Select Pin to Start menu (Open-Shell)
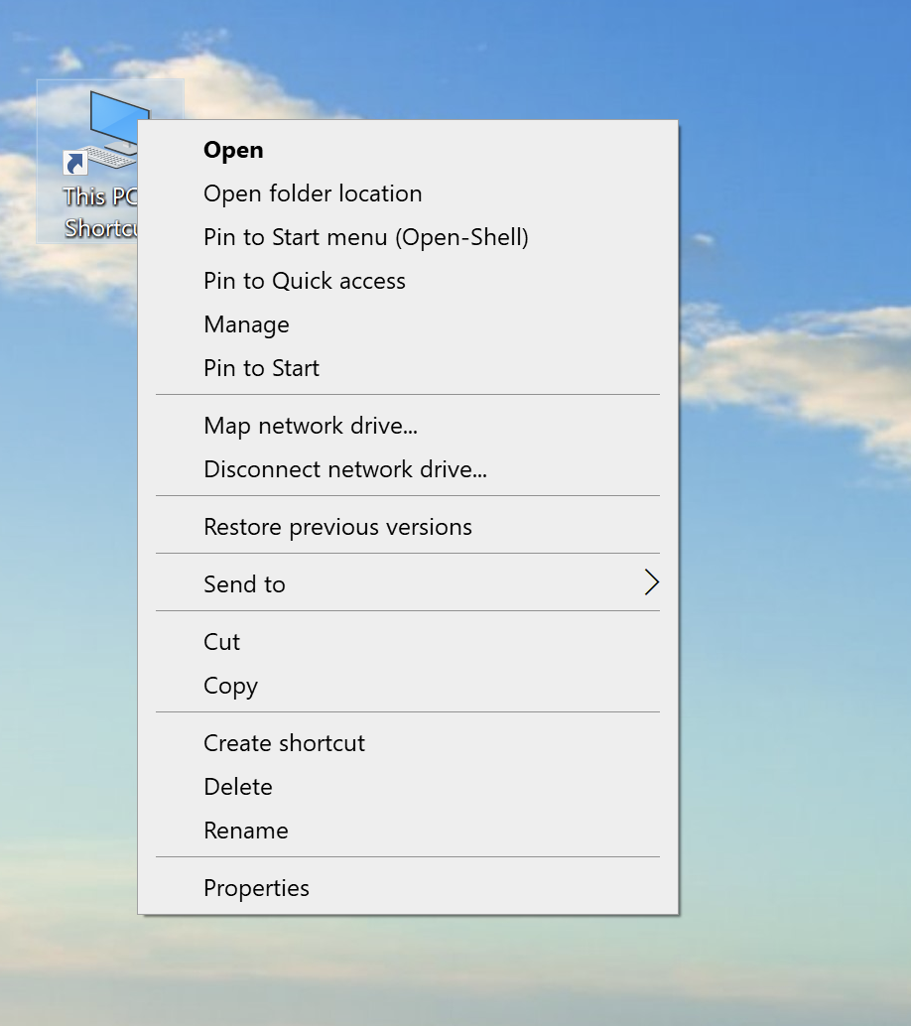The image size is (911, 1026). tap(365, 237)
